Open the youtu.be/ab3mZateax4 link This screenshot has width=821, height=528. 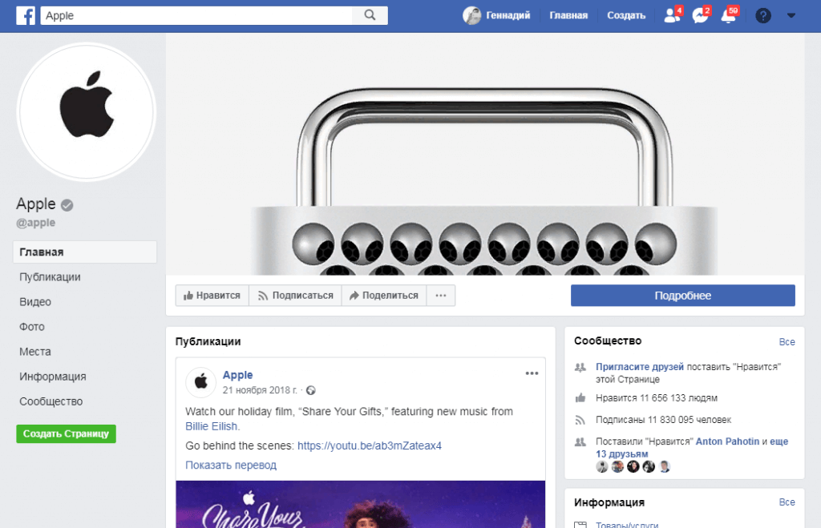(x=370, y=445)
